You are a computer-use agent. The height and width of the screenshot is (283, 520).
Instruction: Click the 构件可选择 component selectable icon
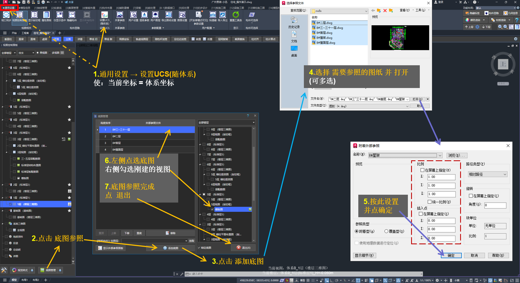[x=252, y=16]
